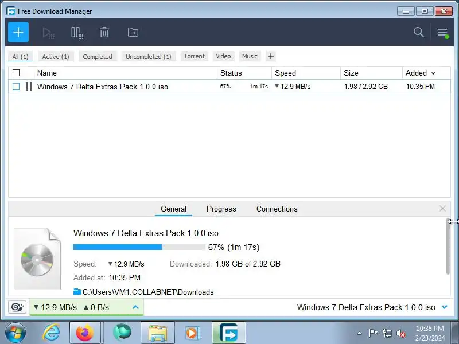Switch to the Progress tab

[x=221, y=209]
